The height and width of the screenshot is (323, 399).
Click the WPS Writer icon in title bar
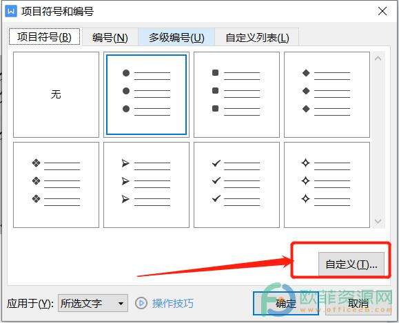pos(11,11)
